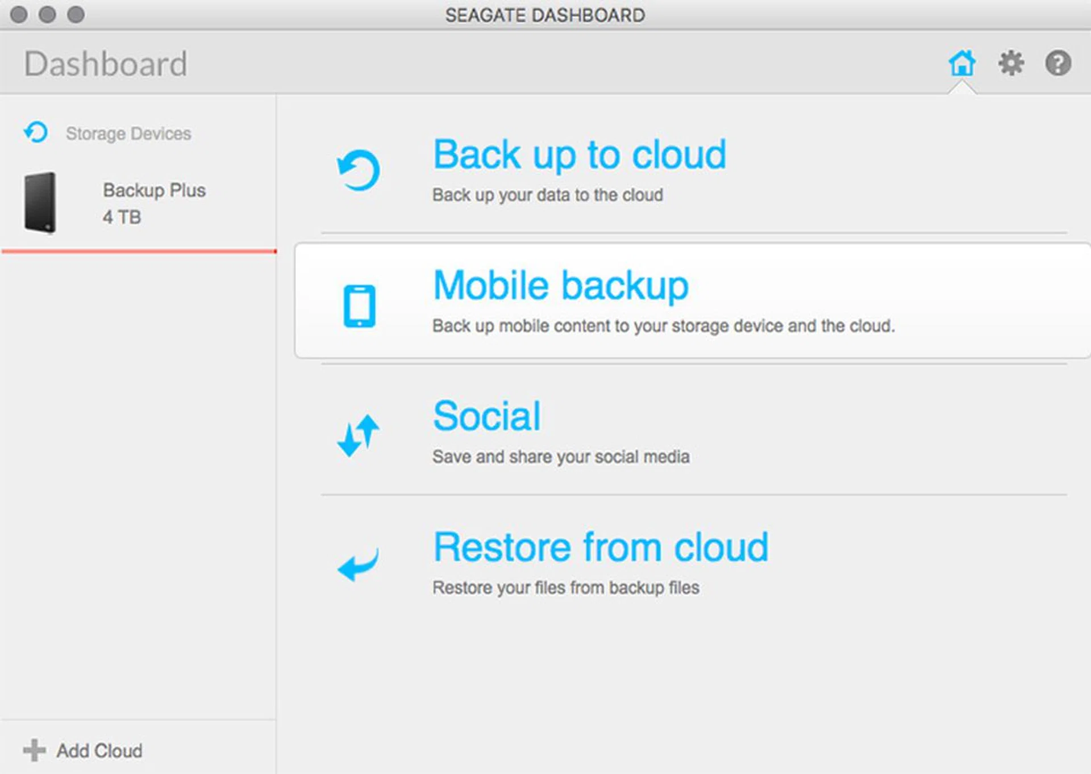Click the Storage Devices label

[x=128, y=133]
